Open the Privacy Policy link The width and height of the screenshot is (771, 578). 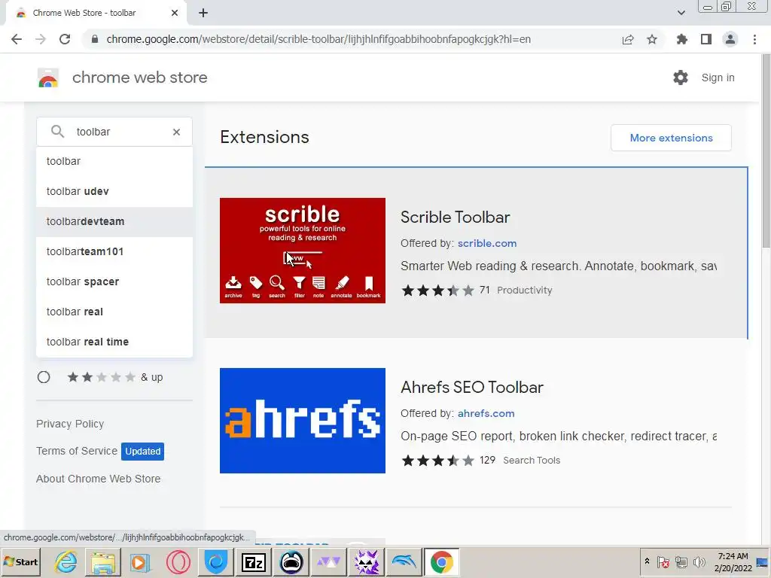(70, 424)
